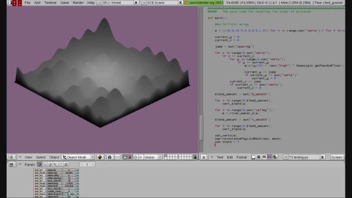Toggle the 3D transform manipulator hand icon
The height and width of the screenshot is (198, 352).
[125, 157]
